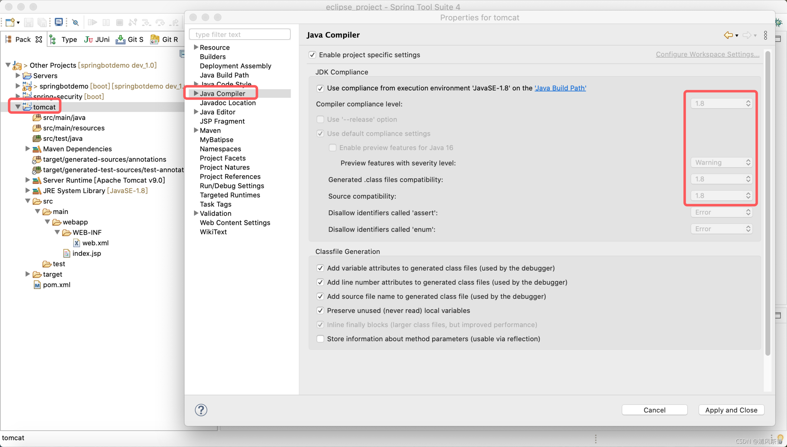Viewport: 787px width, 447px height.
Task: Click Apply and Close button
Action: point(731,410)
